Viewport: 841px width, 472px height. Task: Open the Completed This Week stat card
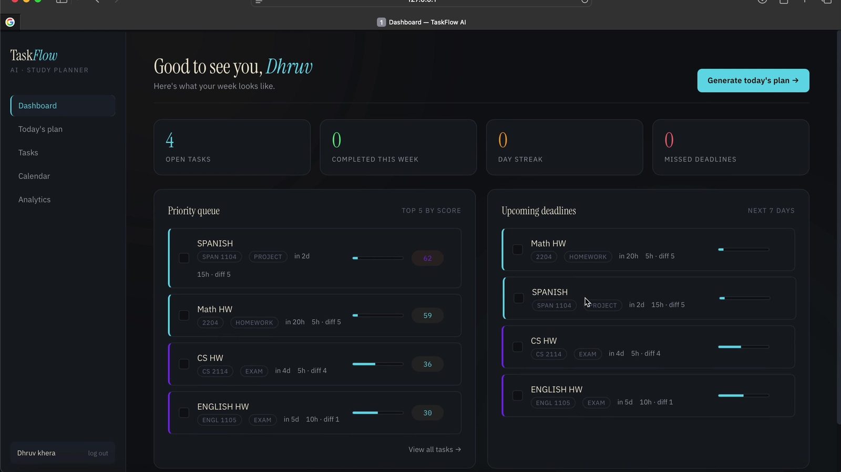[398, 148]
